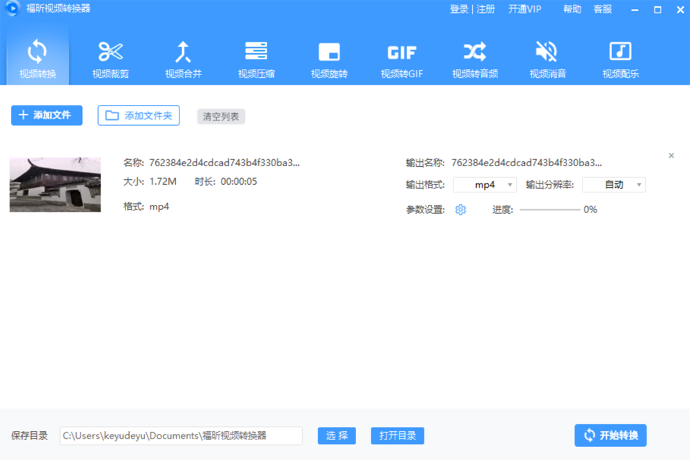This screenshot has height=460, width=690.
Task: Open the 视频合并 video merge tool
Action: [x=184, y=59]
